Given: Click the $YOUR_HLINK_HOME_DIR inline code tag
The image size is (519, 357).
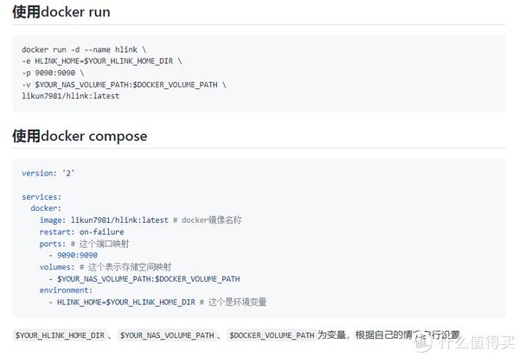Looking at the screenshot, I should tap(60, 335).
